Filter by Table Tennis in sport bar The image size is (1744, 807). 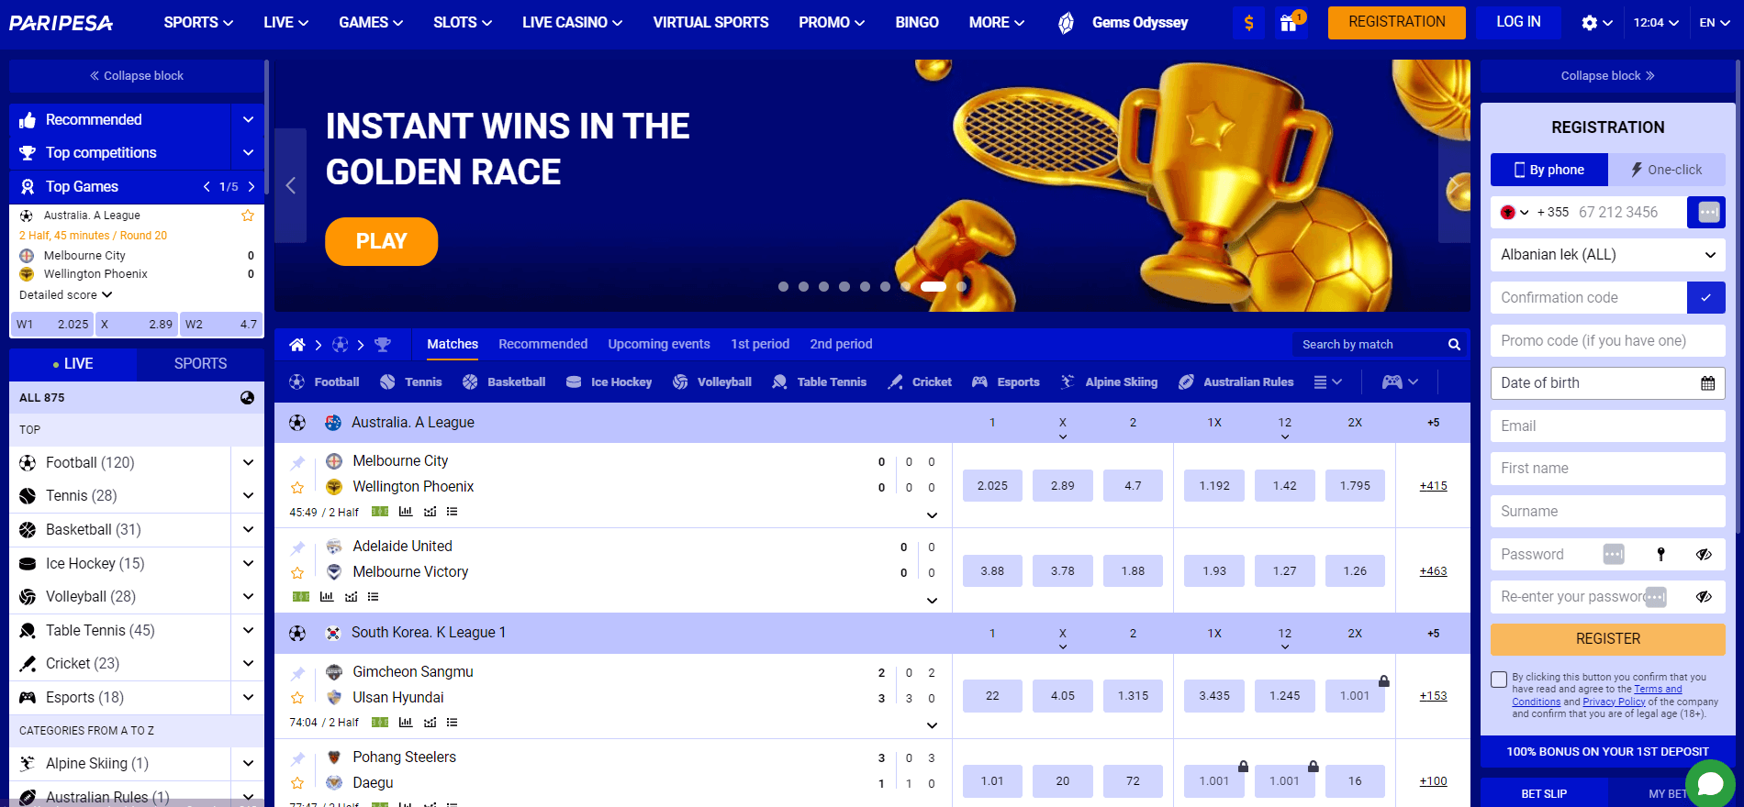[820, 381]
